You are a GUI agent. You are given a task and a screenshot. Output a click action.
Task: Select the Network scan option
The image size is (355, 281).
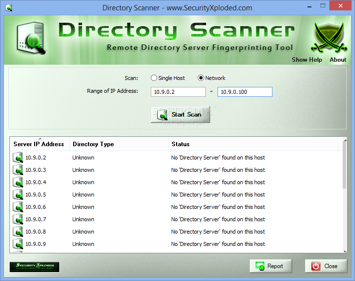point(212,78)
